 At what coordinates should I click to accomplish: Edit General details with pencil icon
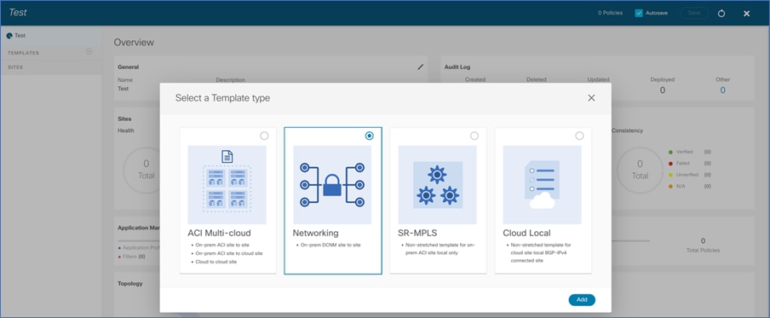coord(421,66)
